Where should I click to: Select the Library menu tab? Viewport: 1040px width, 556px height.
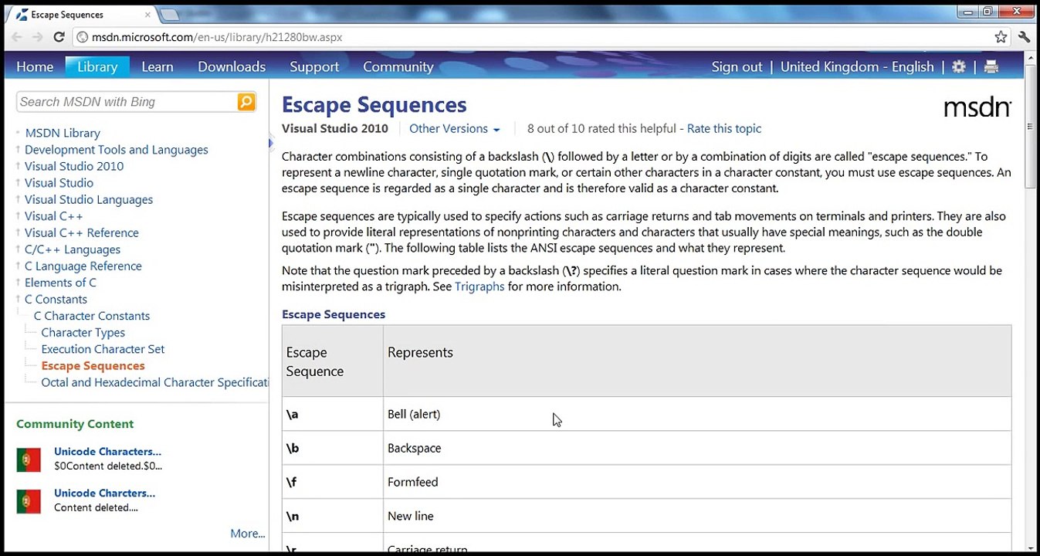[x=97, y=66]
